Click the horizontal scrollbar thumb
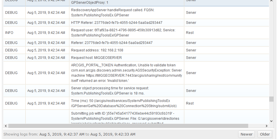Screen dimensions: 277x139 [x=128, y=126]
